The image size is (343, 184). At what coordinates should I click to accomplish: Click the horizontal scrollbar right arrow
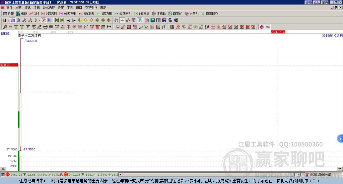click(x=299, y=175)
